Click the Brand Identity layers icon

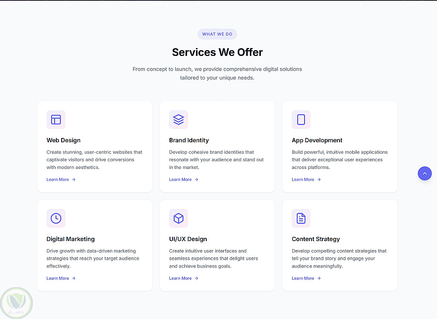point(178,120)
